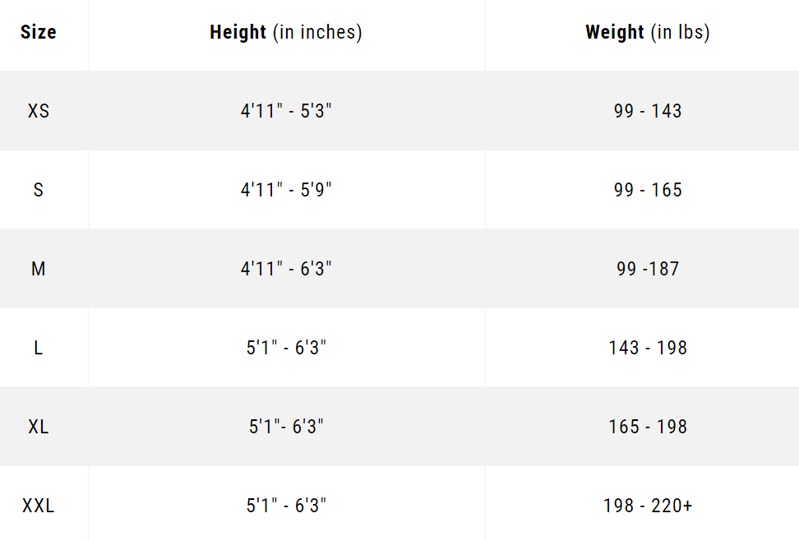Click the M height range 4'11" - 6'3"

pos(286,269)
